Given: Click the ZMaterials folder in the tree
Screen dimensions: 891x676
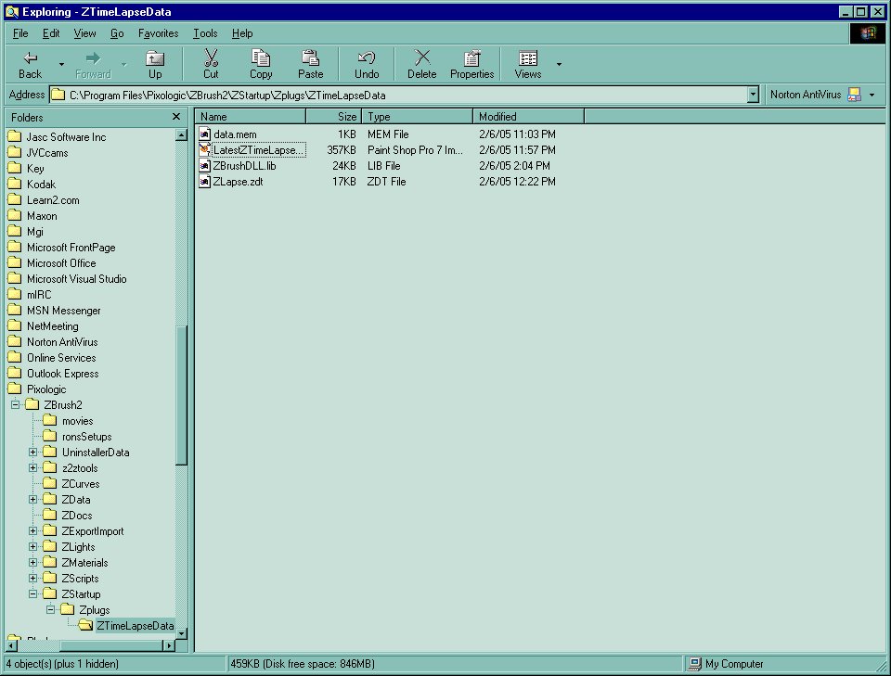Looking at the screenshot, I should tap(85, 562).
